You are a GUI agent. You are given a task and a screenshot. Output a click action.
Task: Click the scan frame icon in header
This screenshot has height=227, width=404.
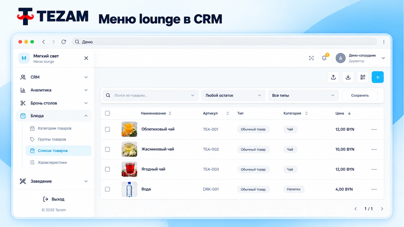point(311,58)
